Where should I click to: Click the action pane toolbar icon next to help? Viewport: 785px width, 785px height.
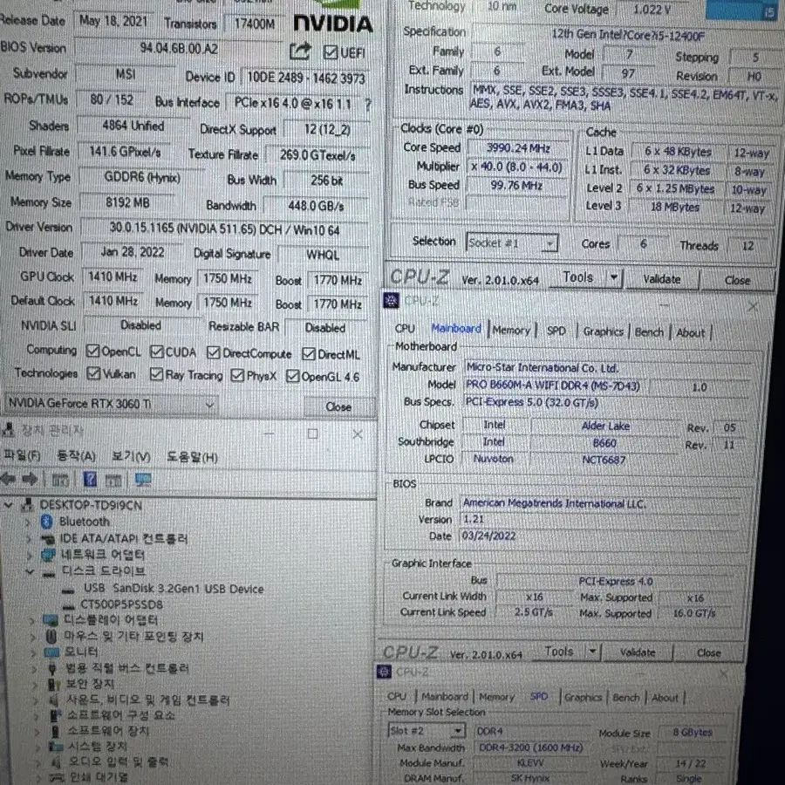(113, 481)
